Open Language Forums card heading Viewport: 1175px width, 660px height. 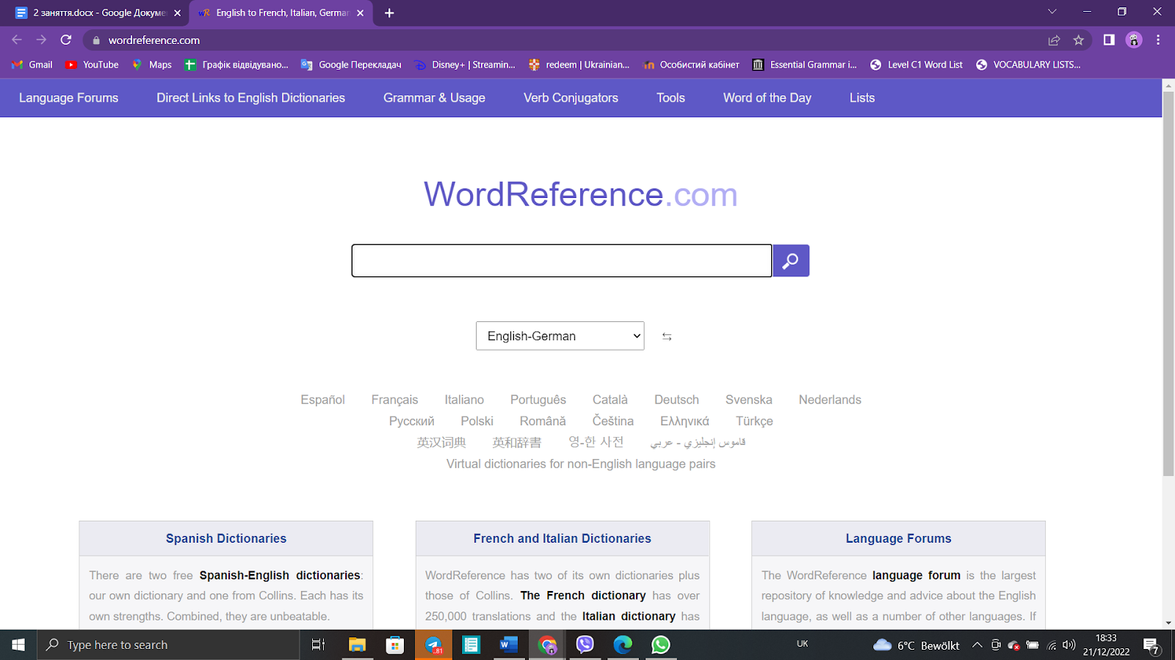tap(898, 538)
